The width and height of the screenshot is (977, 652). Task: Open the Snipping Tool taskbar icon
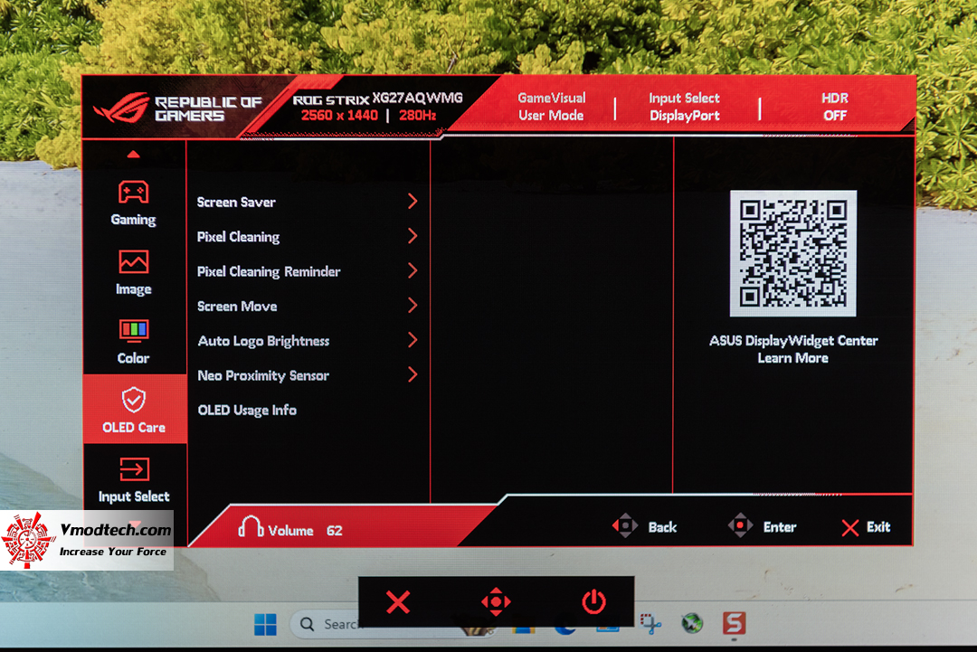[650, 623]
